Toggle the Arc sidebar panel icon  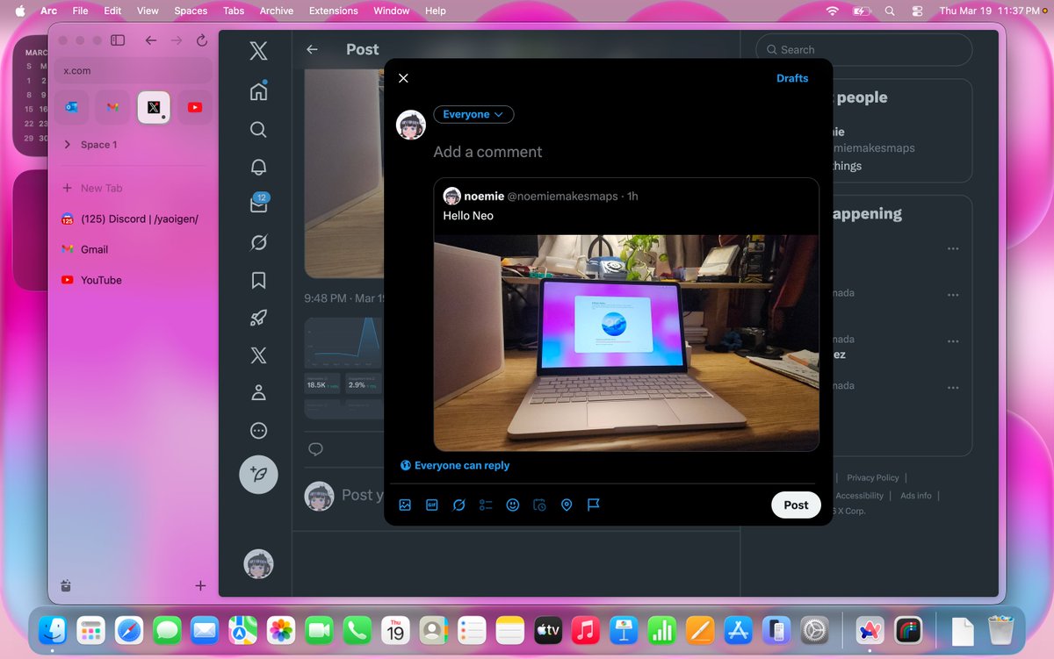pyautogui.click(x=118, y=40)
